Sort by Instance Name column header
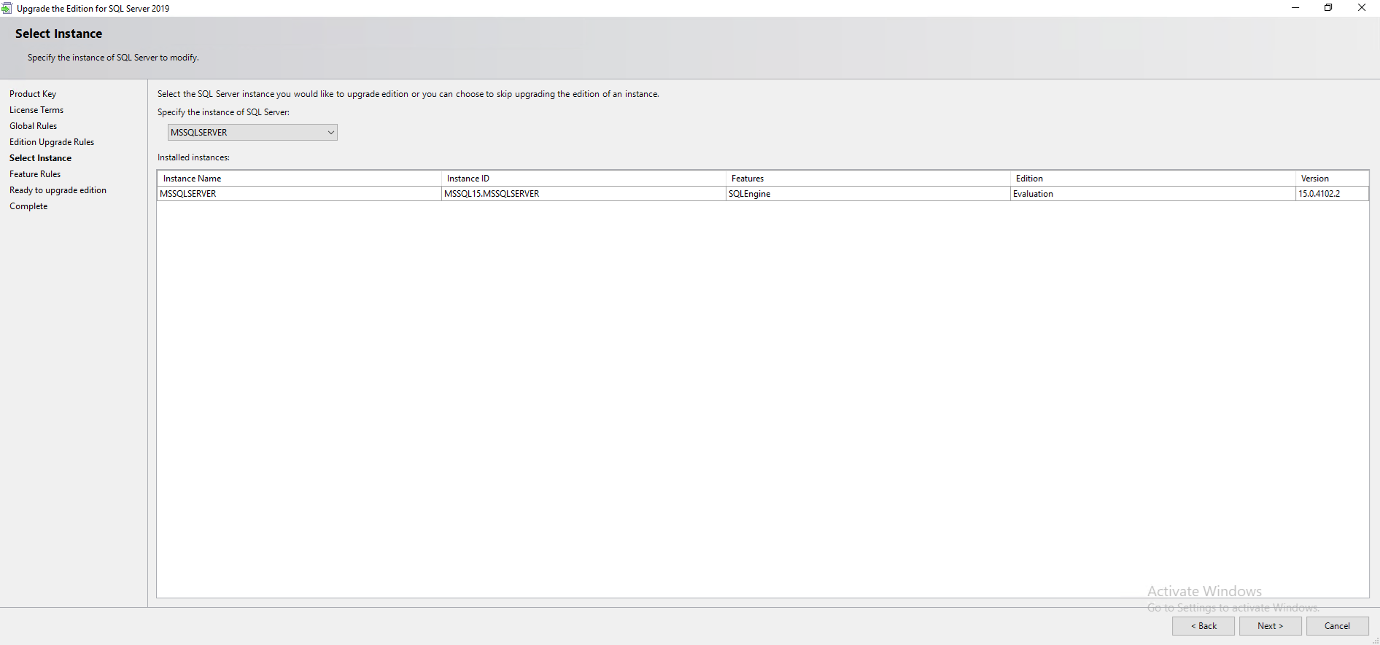1380x645 pixels. (299, 179)
